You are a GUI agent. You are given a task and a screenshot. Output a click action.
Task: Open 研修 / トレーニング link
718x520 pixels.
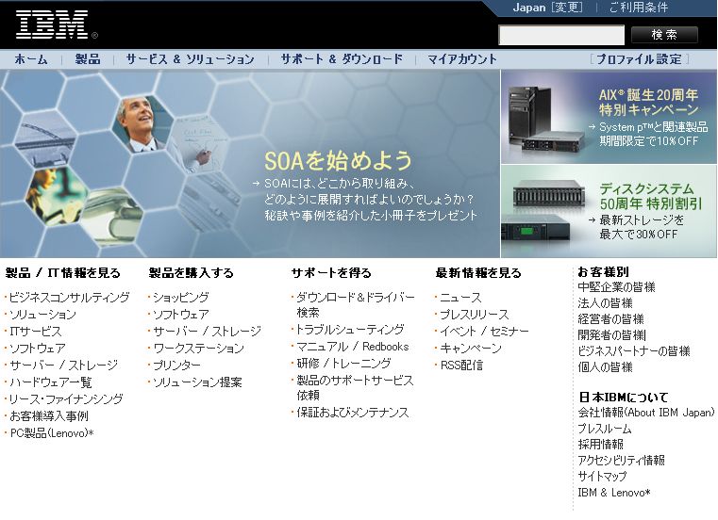(343, 364)
